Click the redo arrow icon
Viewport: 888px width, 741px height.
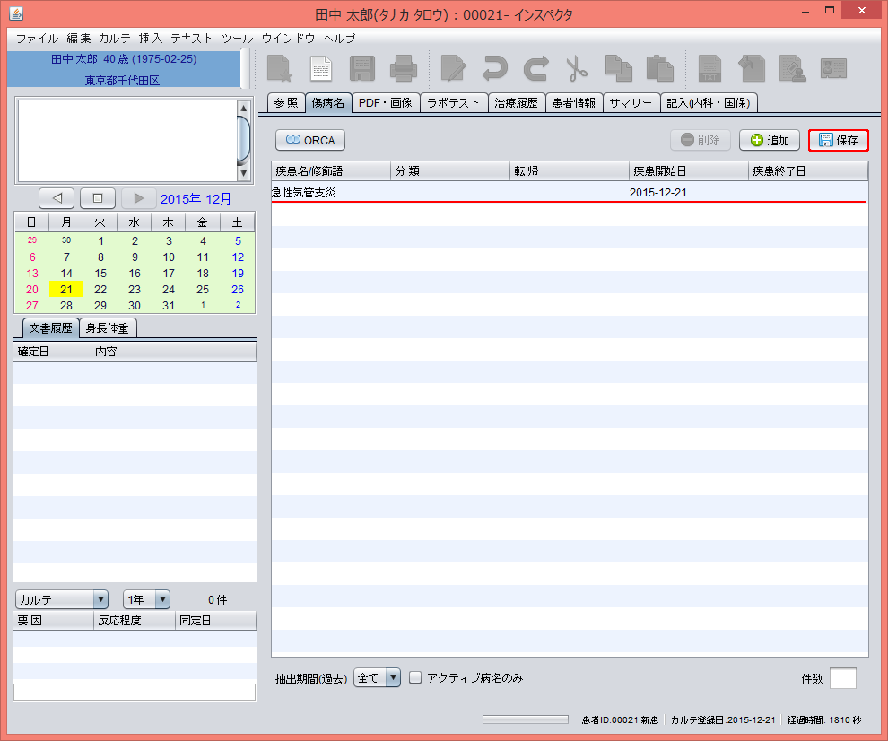click(x=536, y=69)
